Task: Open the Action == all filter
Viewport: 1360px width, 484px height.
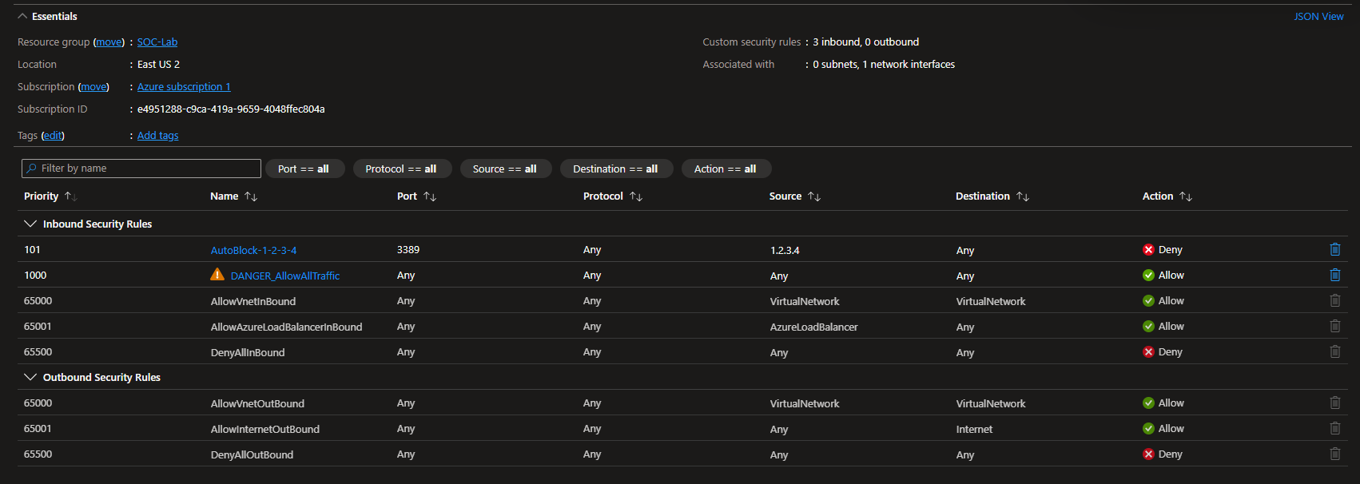Action: [x=725, y=169]
